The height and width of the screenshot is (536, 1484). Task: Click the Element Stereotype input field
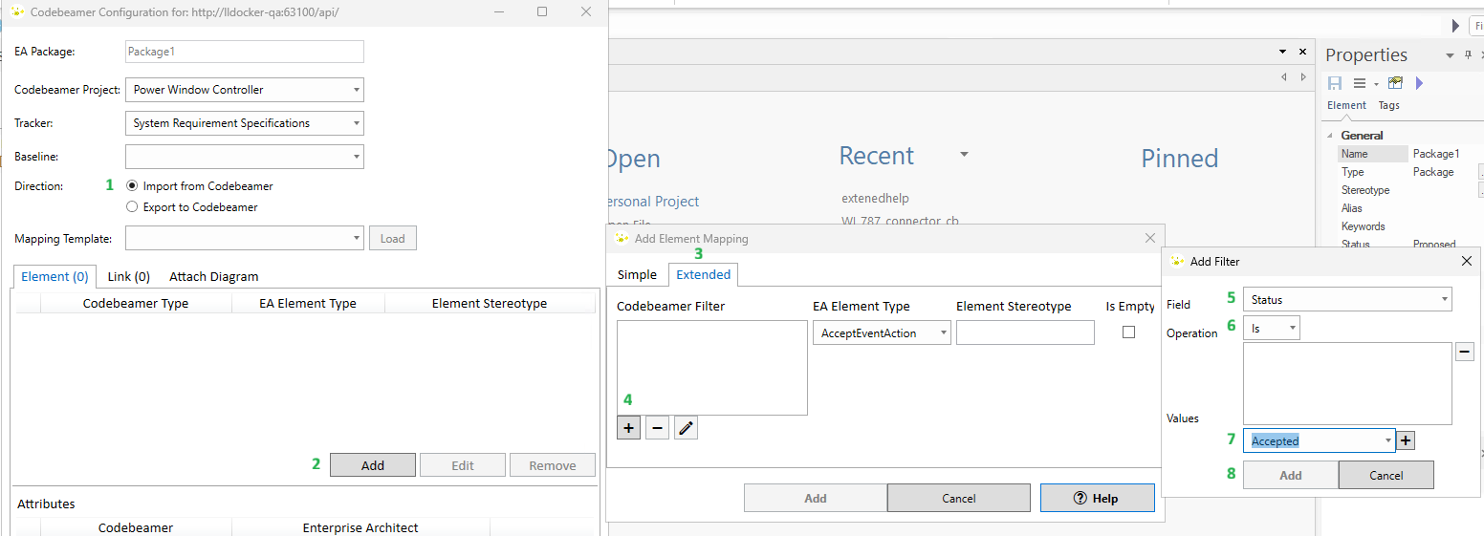[x=1024, y=332]
